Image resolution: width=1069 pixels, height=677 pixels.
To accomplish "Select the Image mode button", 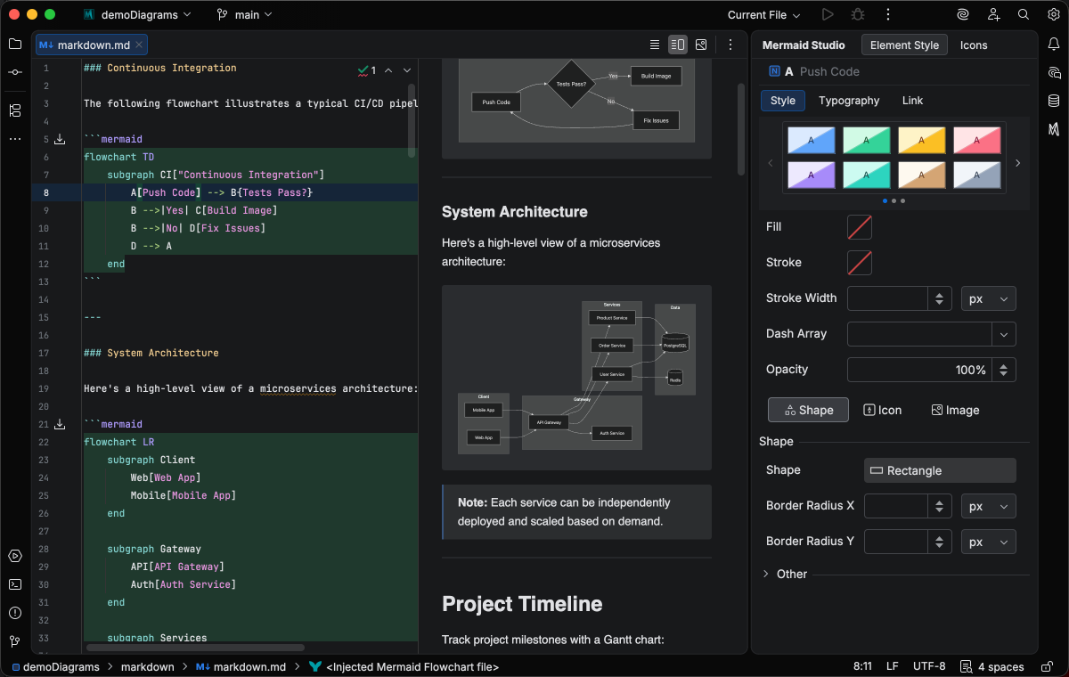I will pyautogui.click(x=955, y=410).
